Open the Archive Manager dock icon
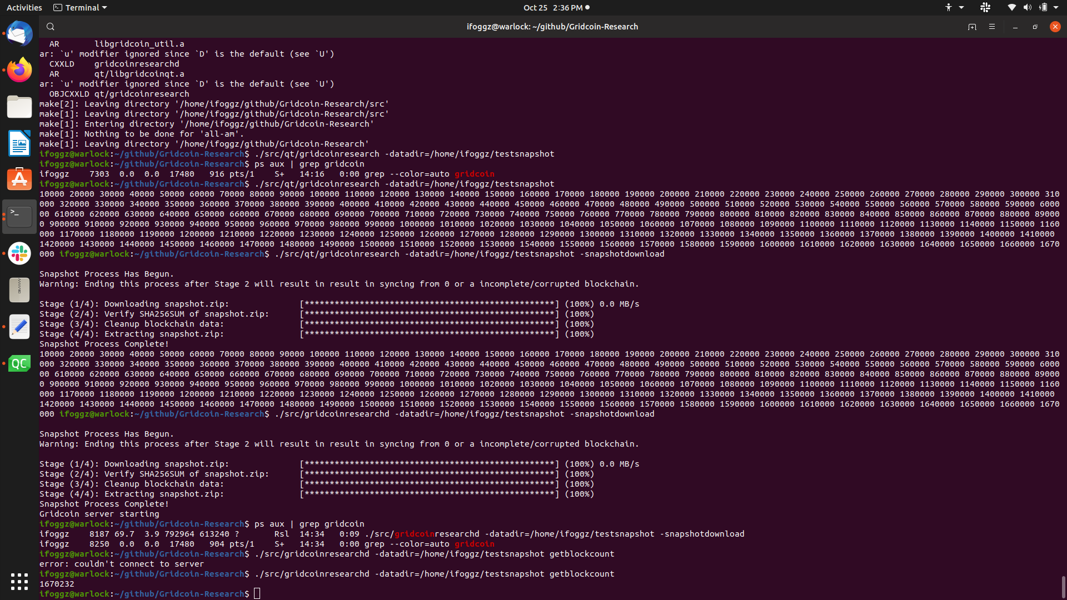Image resolution: width=1067 pixels, height=600 pixels. (x=19, y=290)
